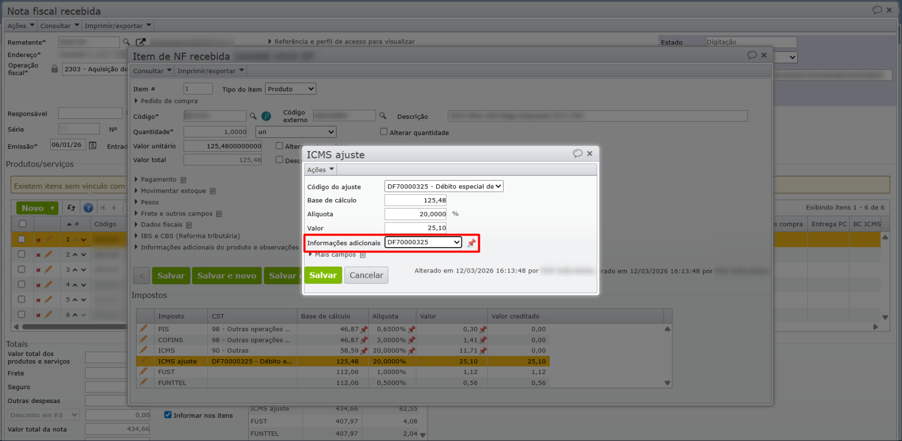The height and width of the screenshot is (441, 902).
Task: Click the note icon beside Pagamento
Action: point(184,180)
